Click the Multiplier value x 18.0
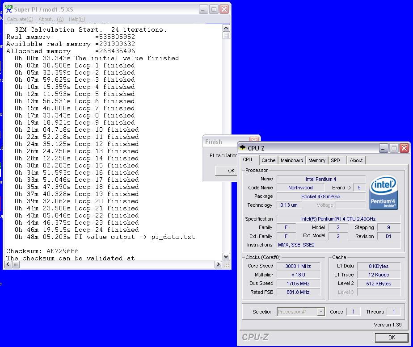Screen dimensions: 413x347 [298, 275]
